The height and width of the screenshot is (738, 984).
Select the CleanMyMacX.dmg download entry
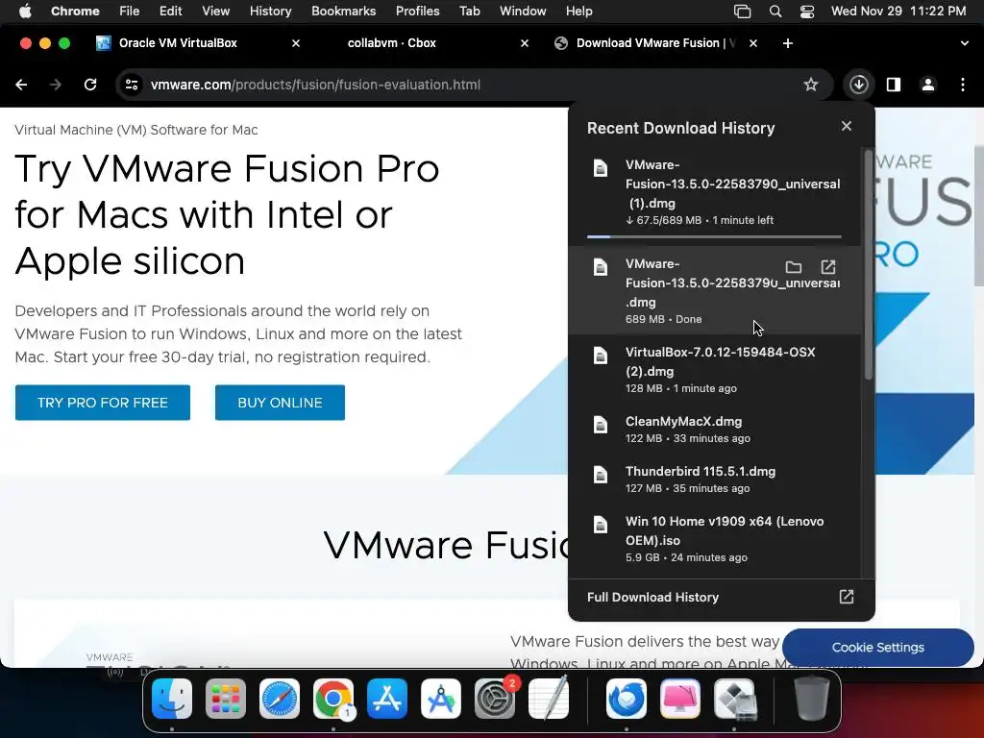715,430
